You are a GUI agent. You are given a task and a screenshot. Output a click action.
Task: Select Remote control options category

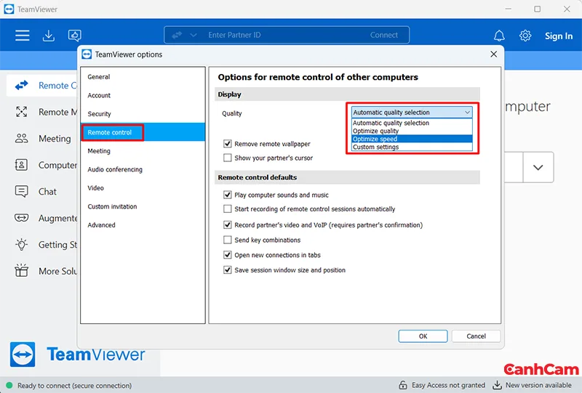coord(143,132)
